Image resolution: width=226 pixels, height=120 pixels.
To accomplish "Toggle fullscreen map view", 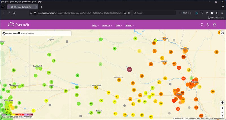I will (x=222, y=33).
